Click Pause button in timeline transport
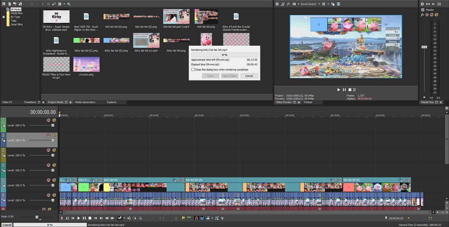 point(84,218)
